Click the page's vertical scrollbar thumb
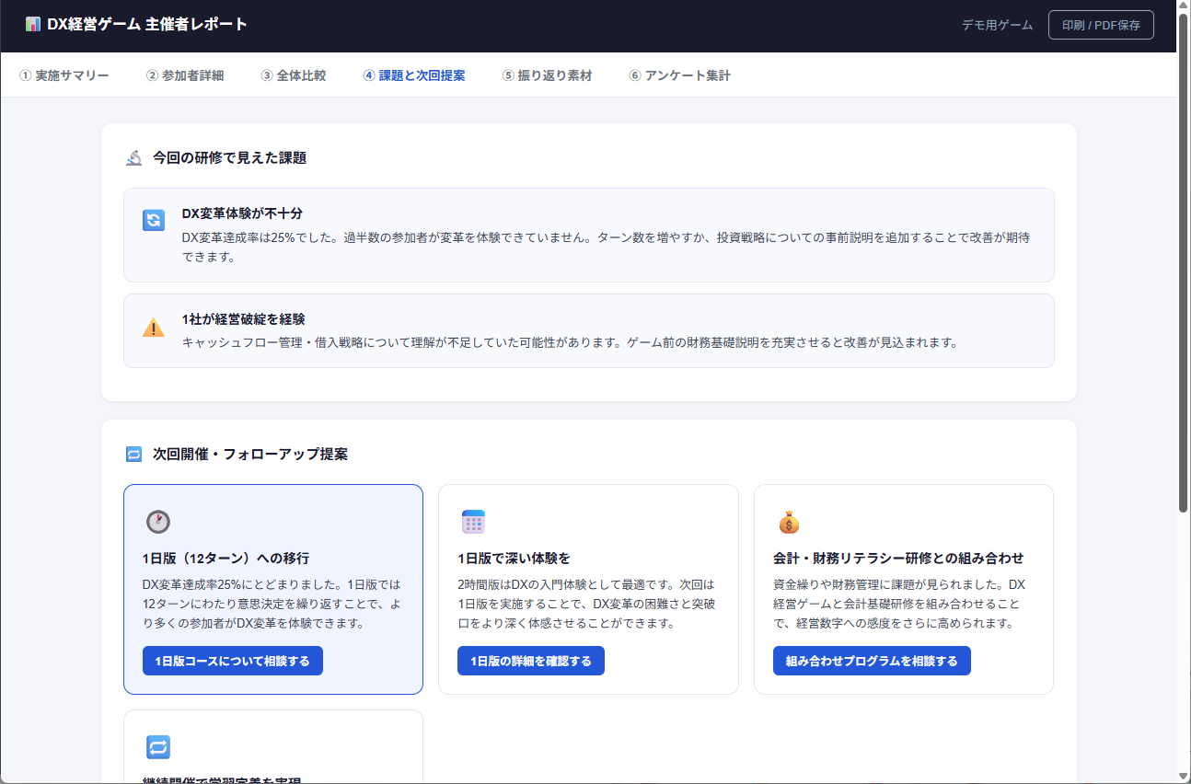Screen dimensions: 1191x784 pyautogui.click(x=1184, y=262)
